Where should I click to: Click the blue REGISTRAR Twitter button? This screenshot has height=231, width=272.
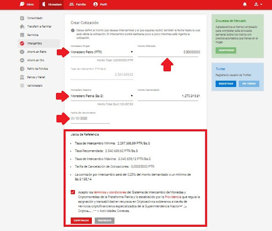click(226, 84)
